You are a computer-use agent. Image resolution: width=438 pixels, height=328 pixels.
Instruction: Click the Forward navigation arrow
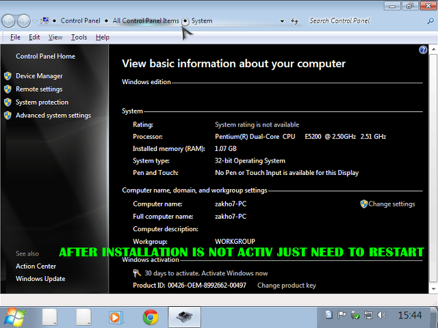pos(24,21)
